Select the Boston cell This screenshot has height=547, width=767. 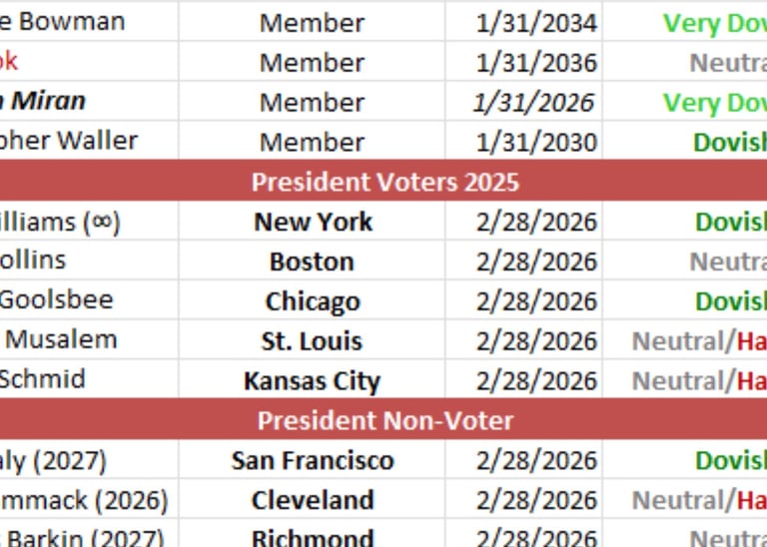click(x=313, y=262)
